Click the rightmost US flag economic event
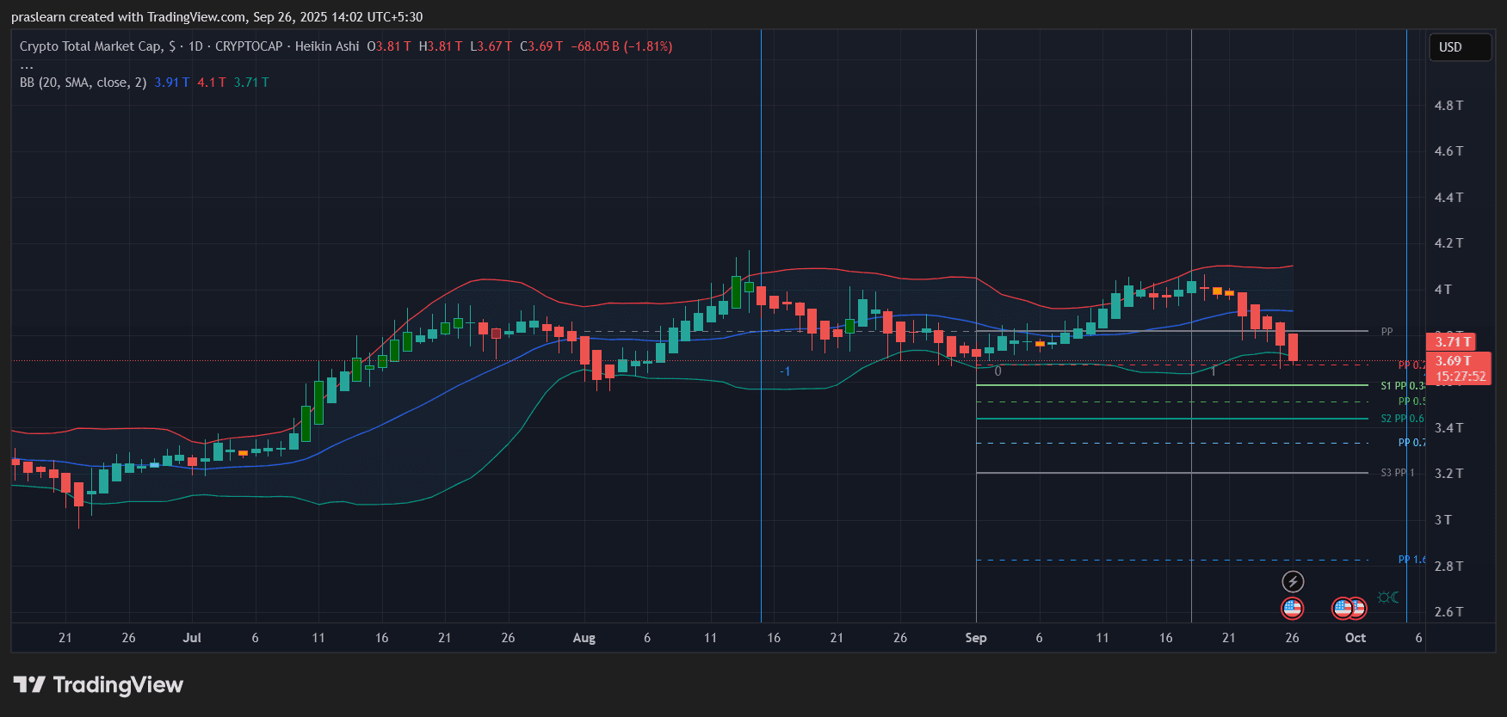The image size is (1507, 717). (1357, 609)
